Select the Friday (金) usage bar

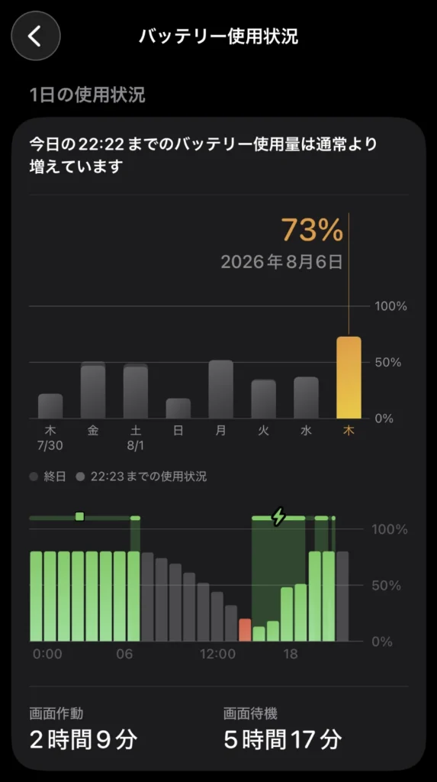pos(93,390)
